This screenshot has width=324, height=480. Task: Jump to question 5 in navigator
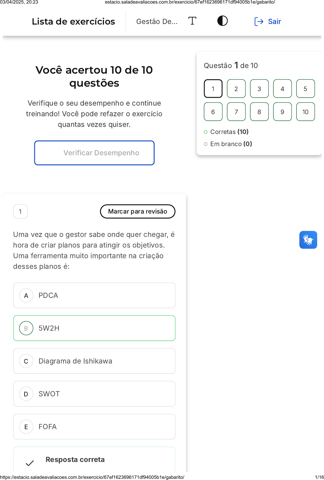(305, 89)
